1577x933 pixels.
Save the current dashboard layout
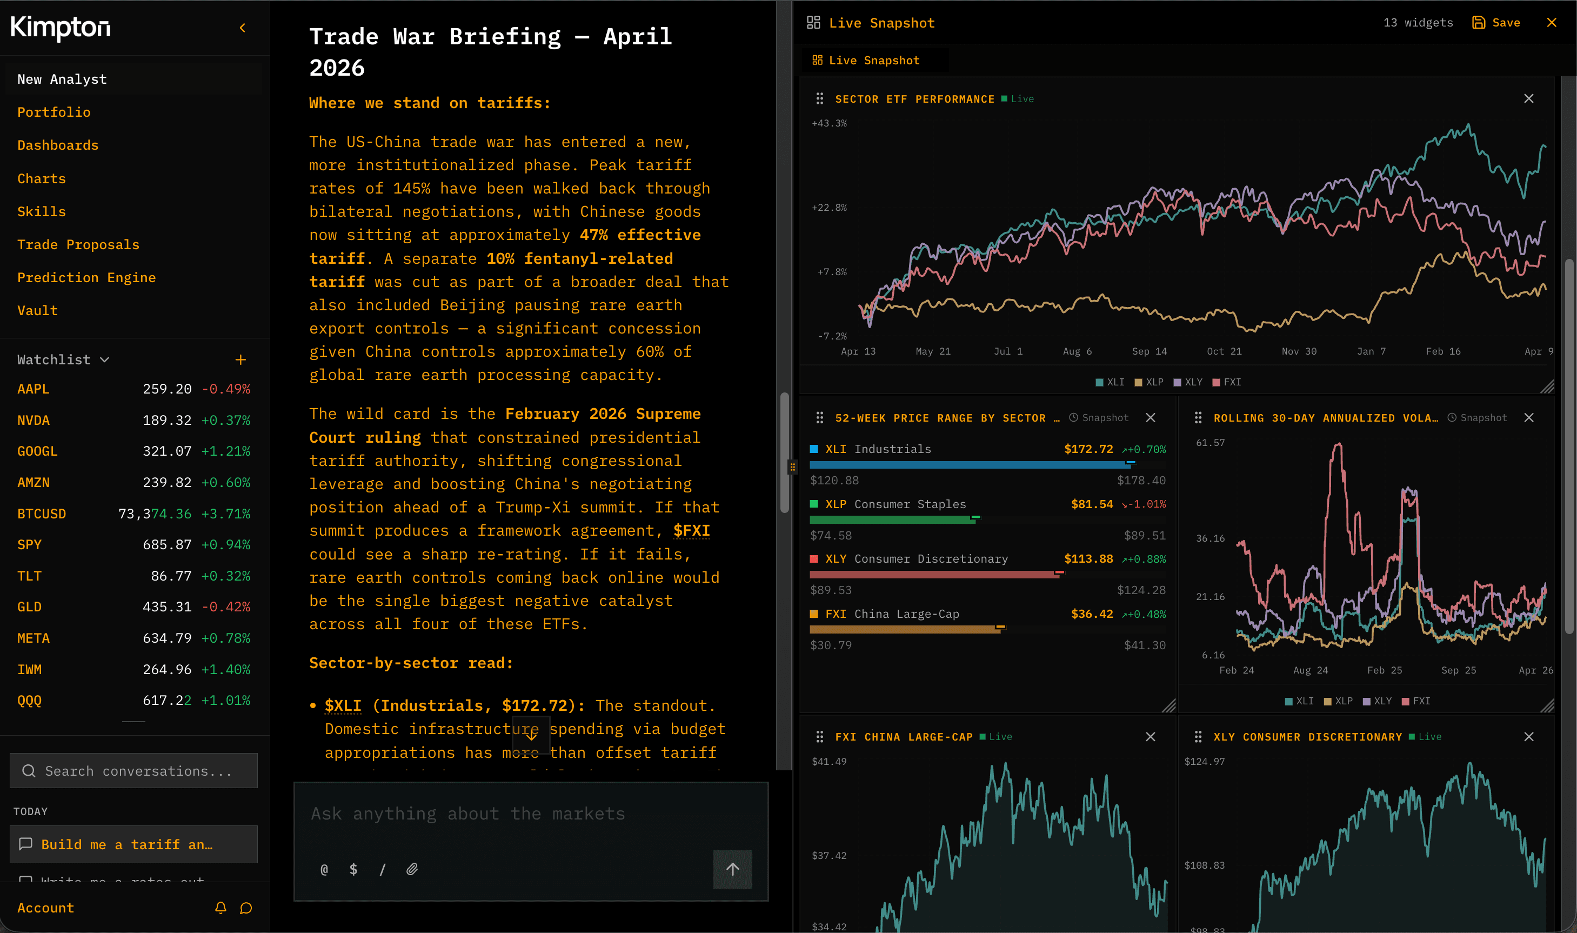[1496, 22]
